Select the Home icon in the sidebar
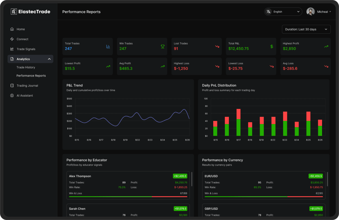The height and width of the screenshot is (220, 339). click(x=12, y=29)
